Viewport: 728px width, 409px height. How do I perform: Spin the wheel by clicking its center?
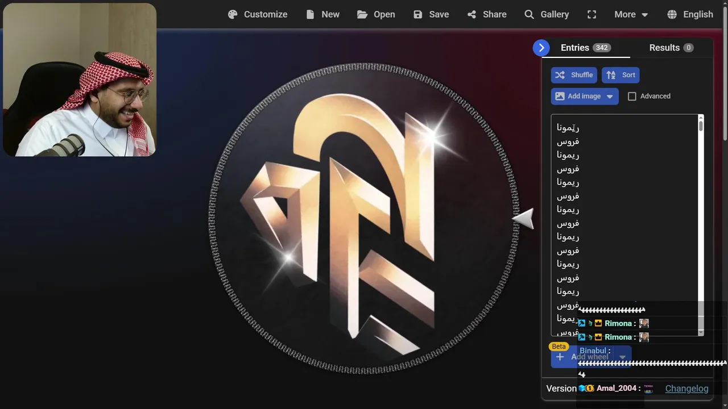pos(364,219)
